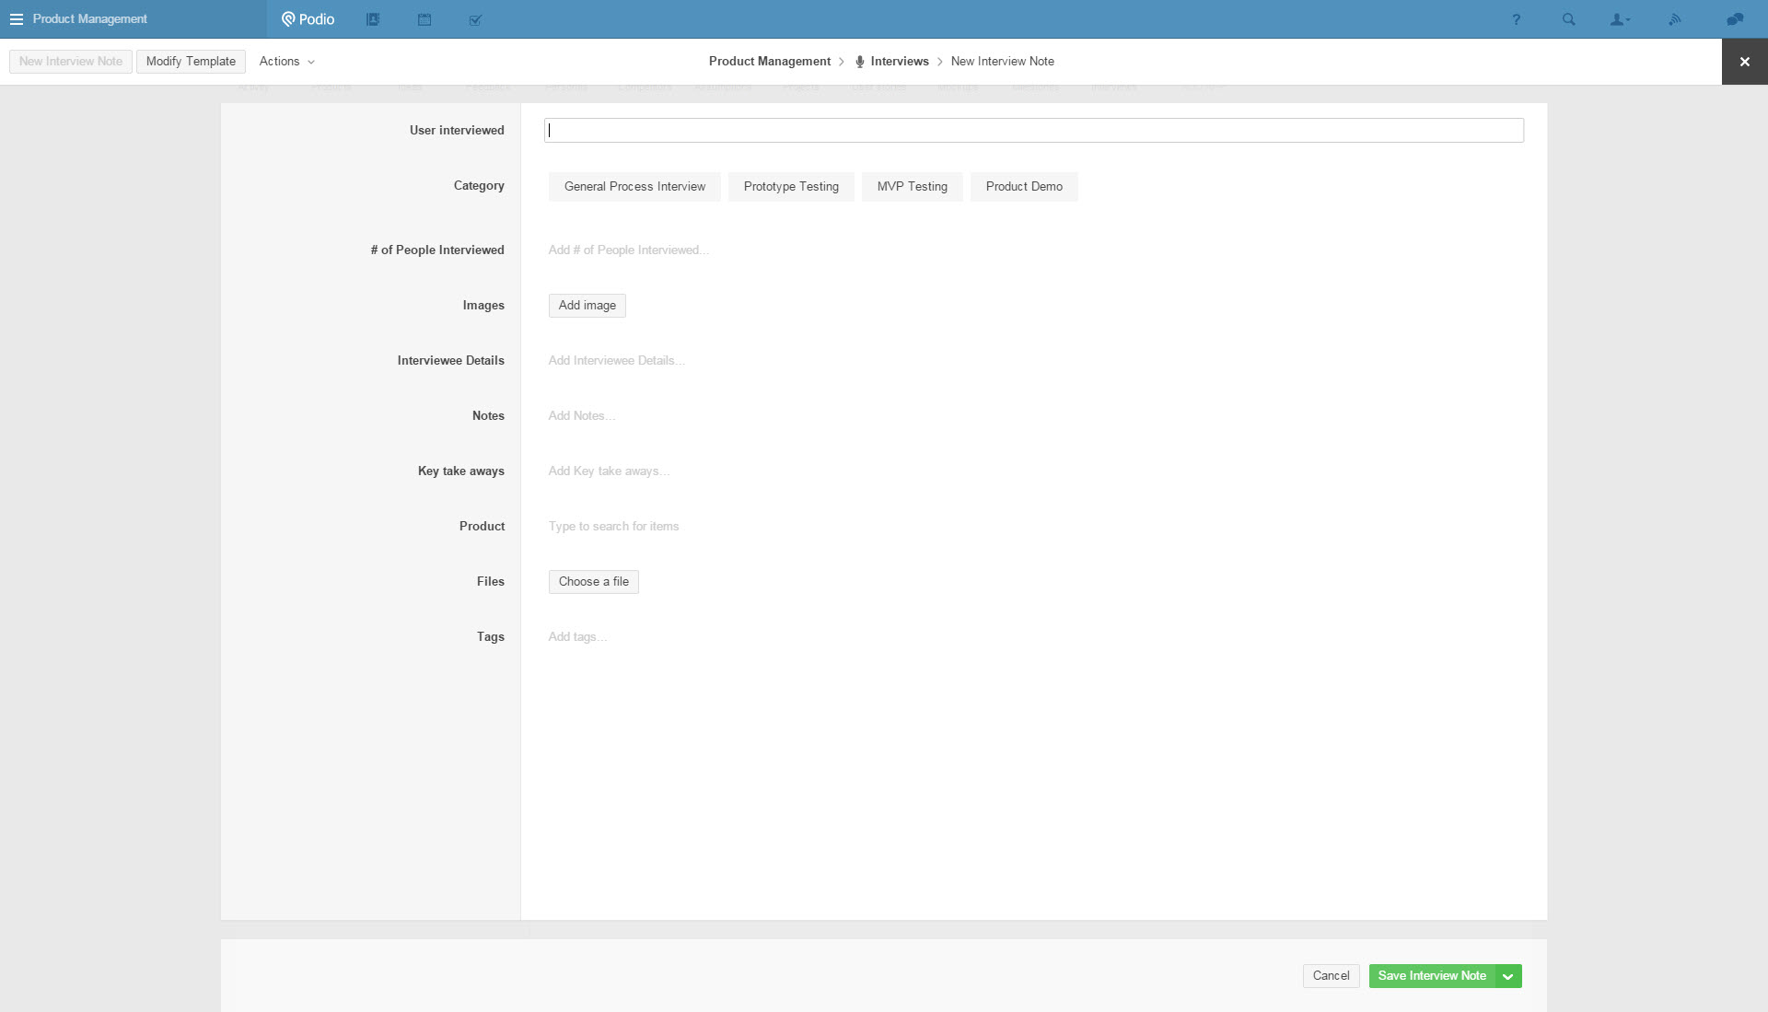This screenshot has height=1012, width=1768.
Task: Go to the Product Management breadcrumb
Action: tap(769, 62)
